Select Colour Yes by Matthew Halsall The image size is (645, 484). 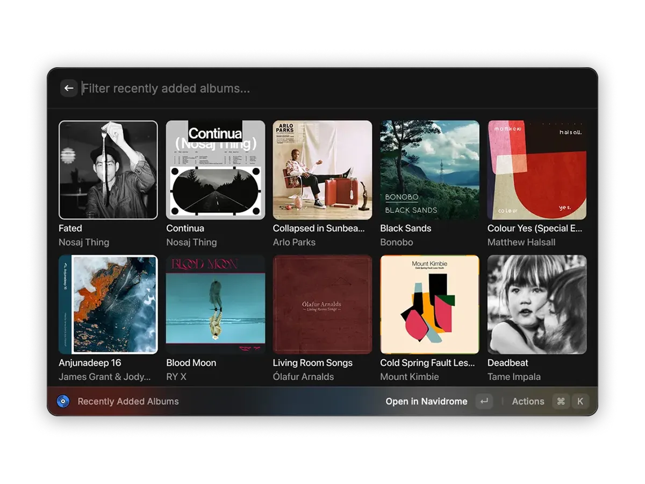coord(536,169)
